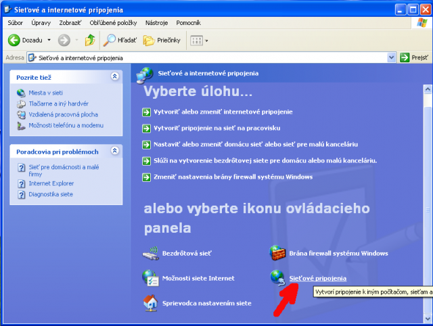Image resolution: width=433 pixels, height=326 pixels.
Task: Open the Dozadu history dropdown arrow
Action: click(49, 41)
